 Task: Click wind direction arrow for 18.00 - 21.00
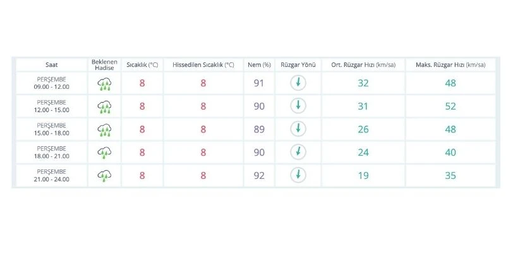click(298, 152)
